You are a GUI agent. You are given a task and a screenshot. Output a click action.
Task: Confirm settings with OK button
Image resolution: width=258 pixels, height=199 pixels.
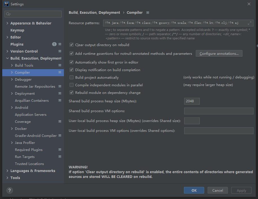click(194, 190)
